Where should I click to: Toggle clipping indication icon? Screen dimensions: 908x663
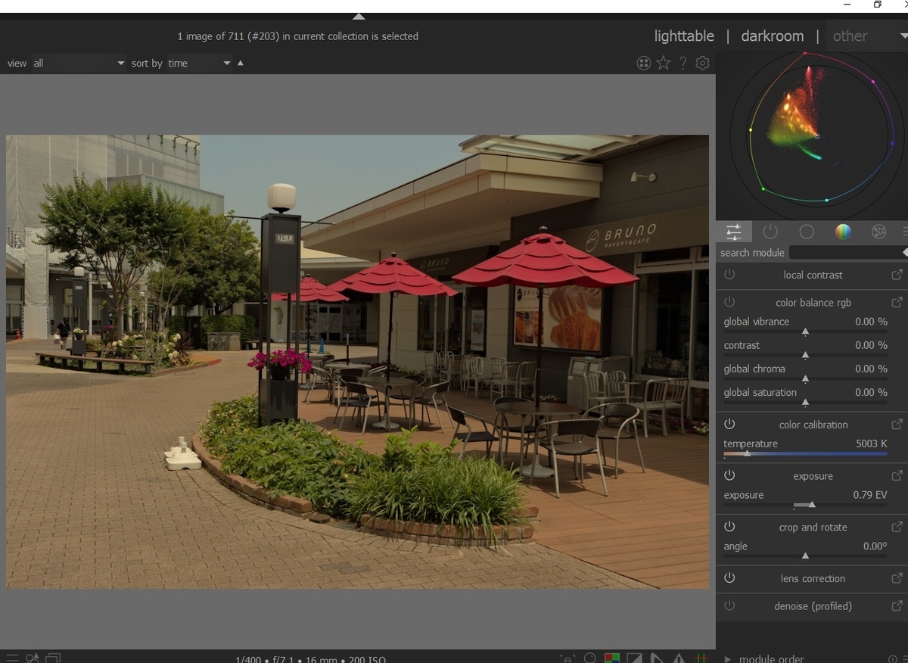click(634, 658)
